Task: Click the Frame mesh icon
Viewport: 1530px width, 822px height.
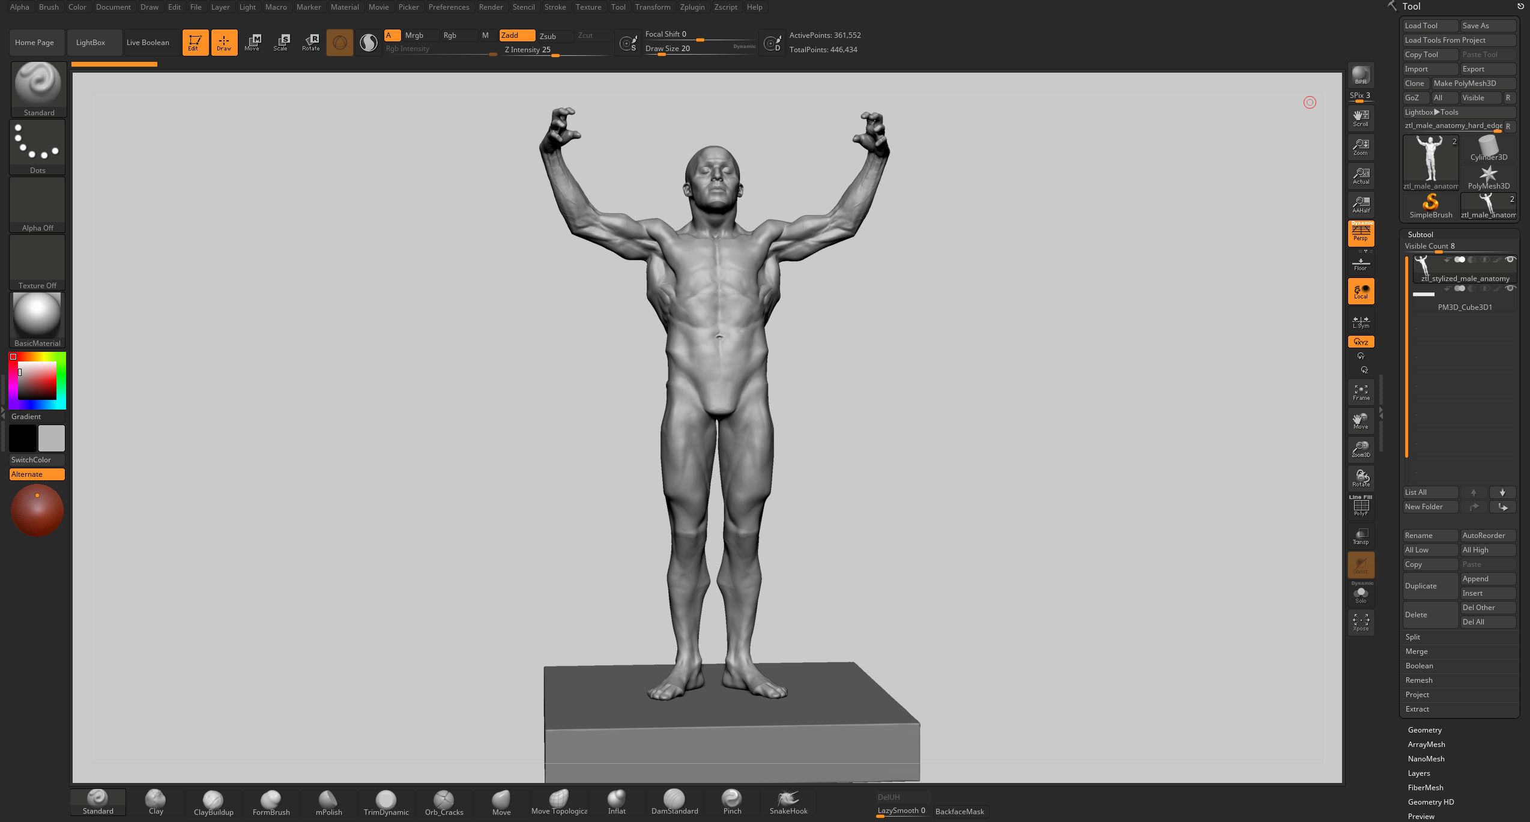Action: (1361, 392)
